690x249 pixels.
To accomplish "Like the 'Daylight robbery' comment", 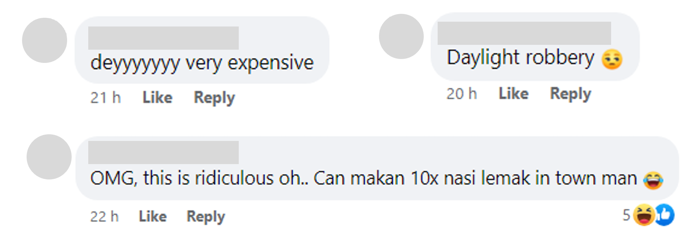I will (513, 93).
